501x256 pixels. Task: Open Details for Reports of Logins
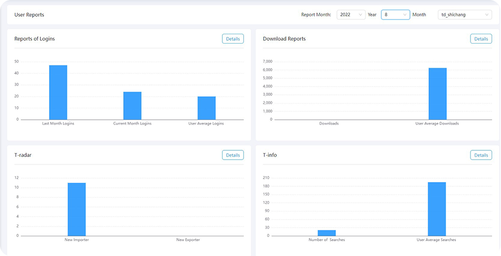click(233, 39)
